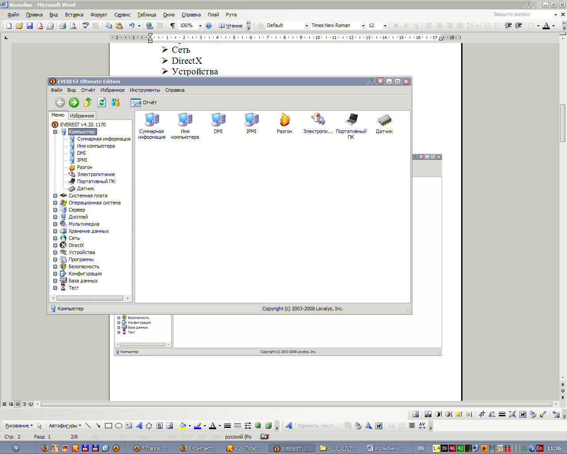Click Word New document icon
The height and width of the screenshot is (454, 567).
[9, 26]
